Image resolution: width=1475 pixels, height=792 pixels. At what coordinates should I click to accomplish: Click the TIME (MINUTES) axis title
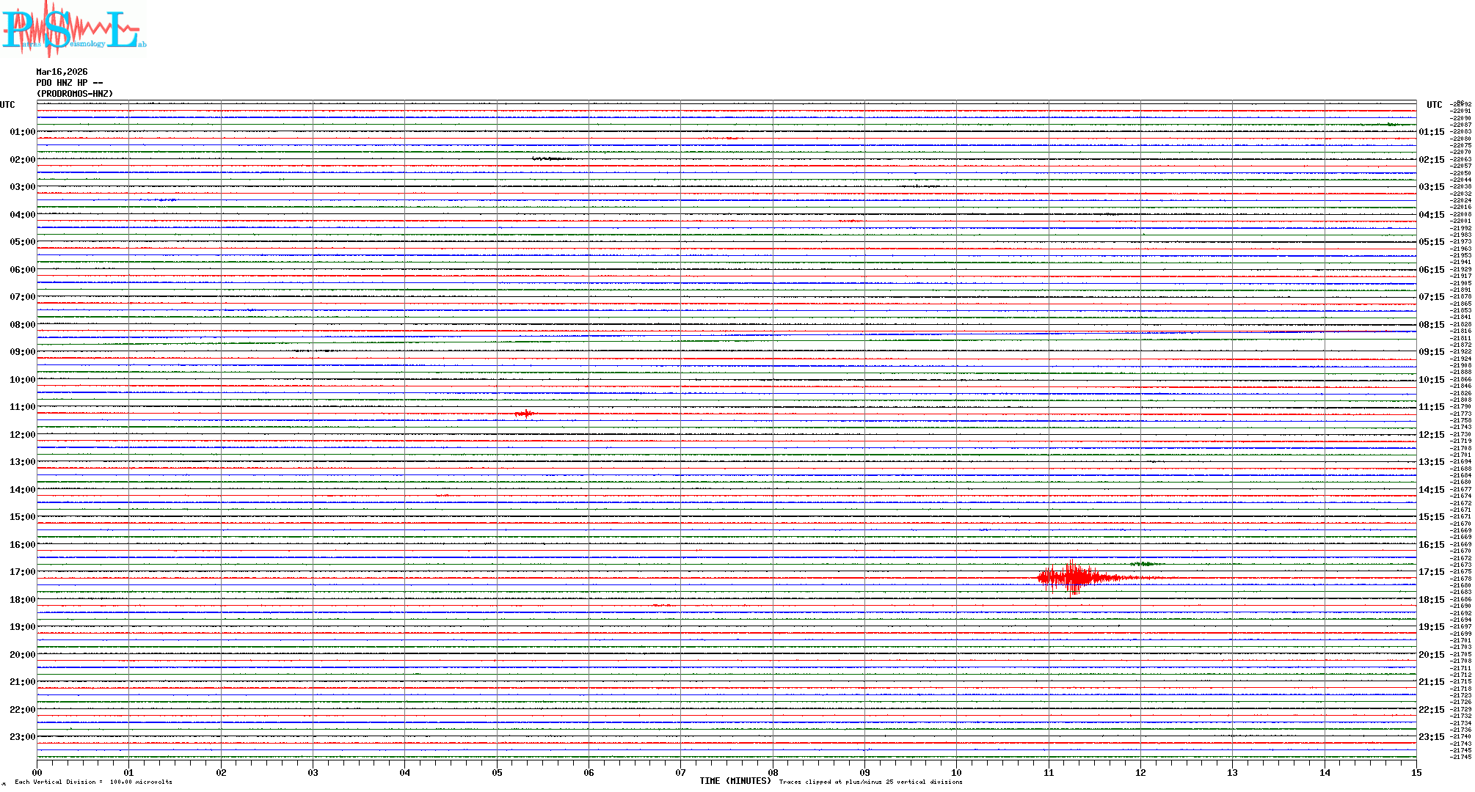point(735,781)
